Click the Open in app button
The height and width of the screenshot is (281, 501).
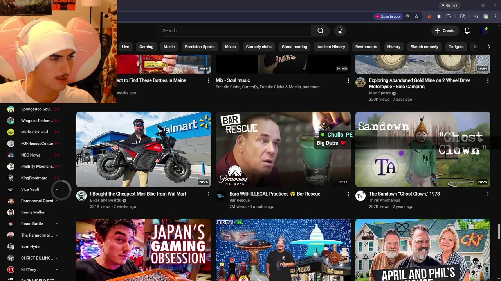point(387,16)
